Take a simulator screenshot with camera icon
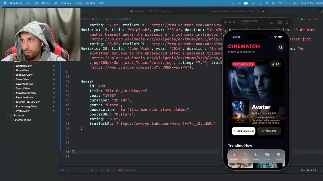 (x=279, y=22)
